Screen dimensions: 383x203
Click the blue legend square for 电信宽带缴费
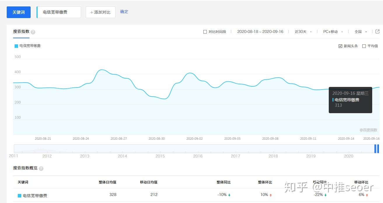(16, 46)
